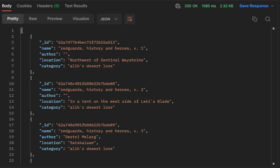Click the network globe icon beside 200 OK
The image size is (280, 168).
pos(178,6)
